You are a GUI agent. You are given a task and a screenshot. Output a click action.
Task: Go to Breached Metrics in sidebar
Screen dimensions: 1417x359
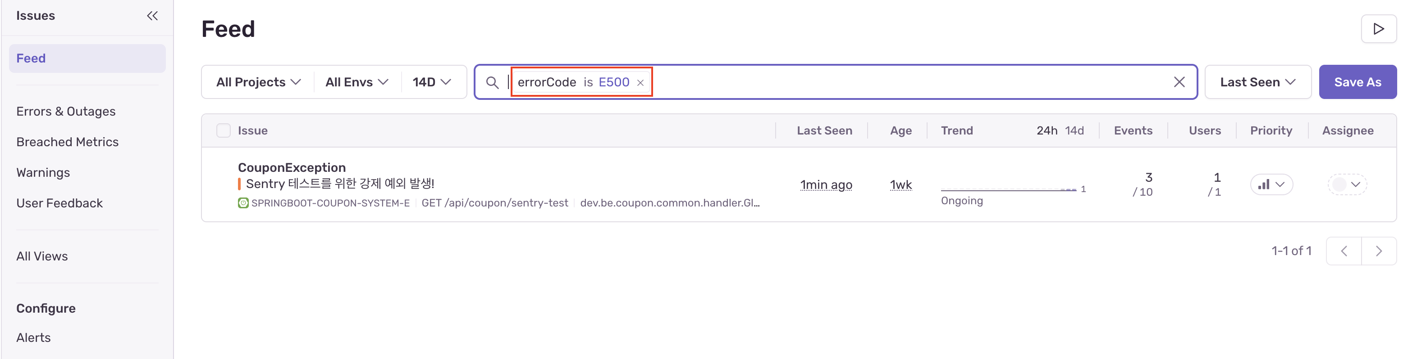67,142
